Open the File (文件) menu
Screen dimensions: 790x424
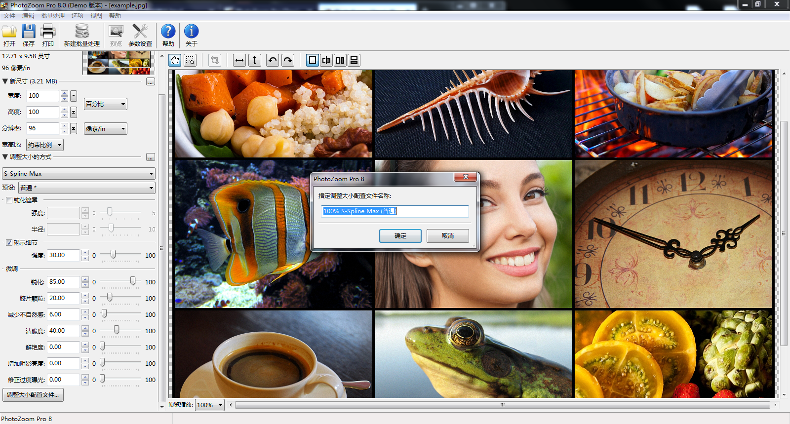9,16
